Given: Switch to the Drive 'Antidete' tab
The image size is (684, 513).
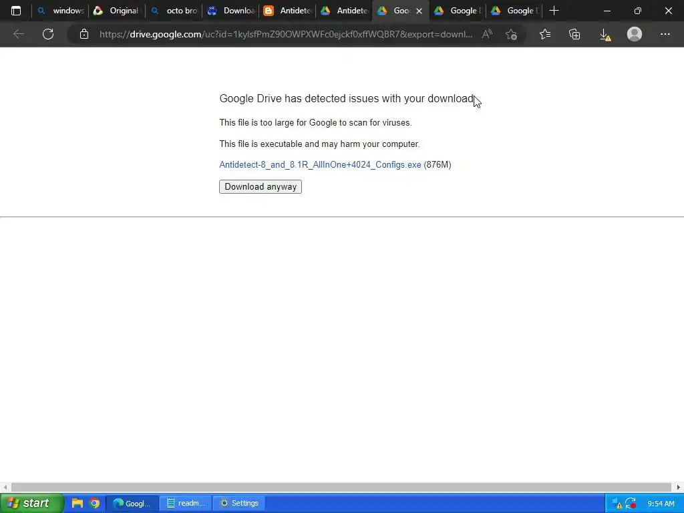Looking at the screenshot, I should (344, 11).
